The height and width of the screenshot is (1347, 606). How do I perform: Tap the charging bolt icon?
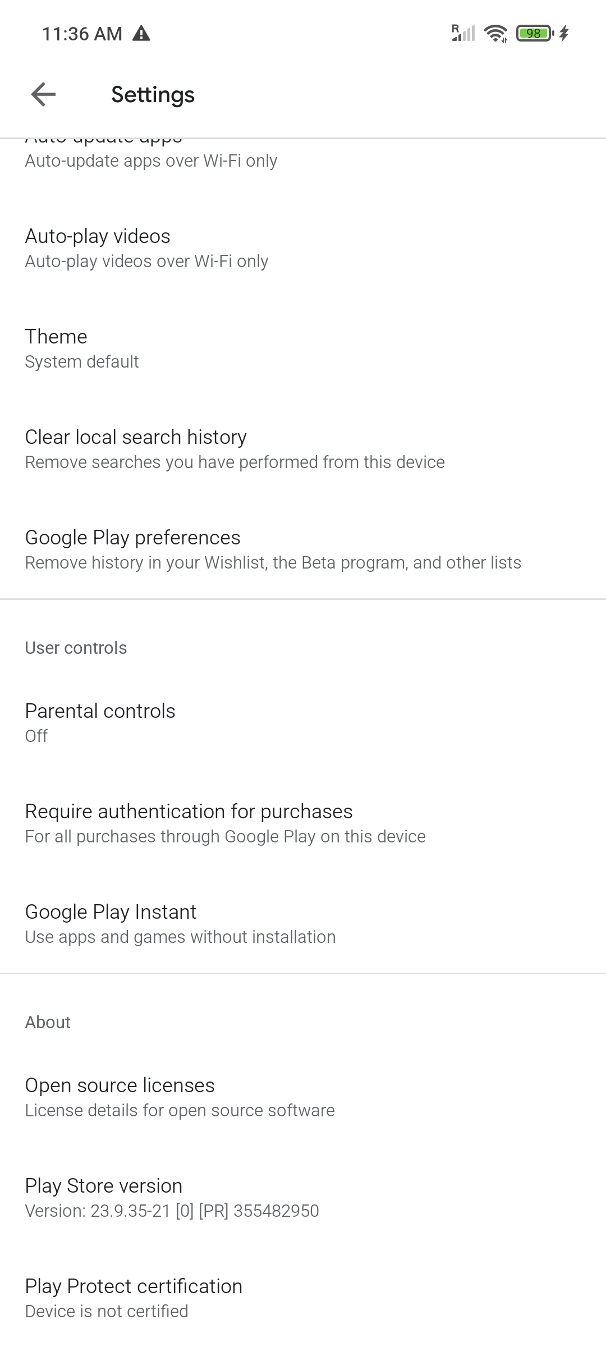click(x=564, y=34)
